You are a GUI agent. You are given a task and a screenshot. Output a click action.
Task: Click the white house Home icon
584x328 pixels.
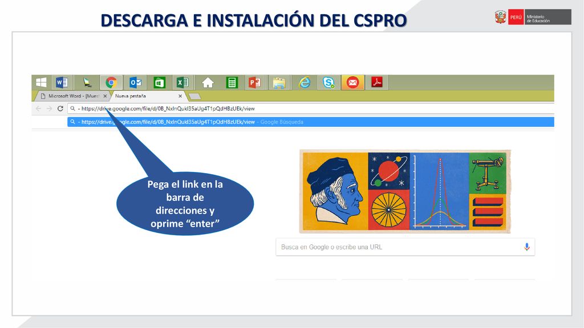[208, 82]
